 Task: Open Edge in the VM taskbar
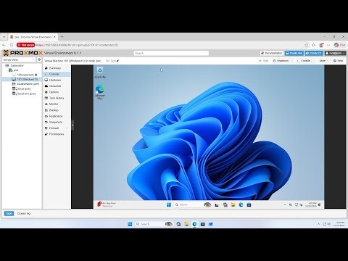click(x=241, y=204)
